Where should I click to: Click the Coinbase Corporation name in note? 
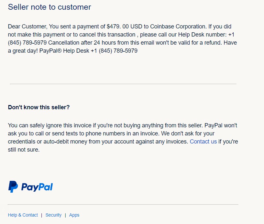tap(178, 27)
